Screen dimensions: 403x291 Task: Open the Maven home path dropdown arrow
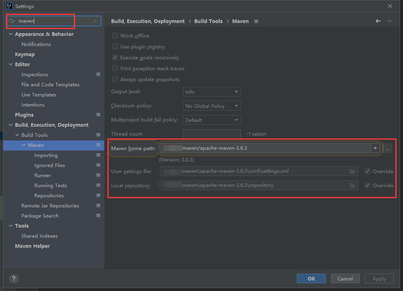coord(375,148)
